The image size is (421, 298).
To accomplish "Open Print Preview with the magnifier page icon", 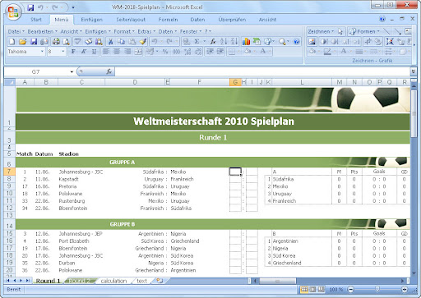I will pyautogui.click(x=66, y=42).
